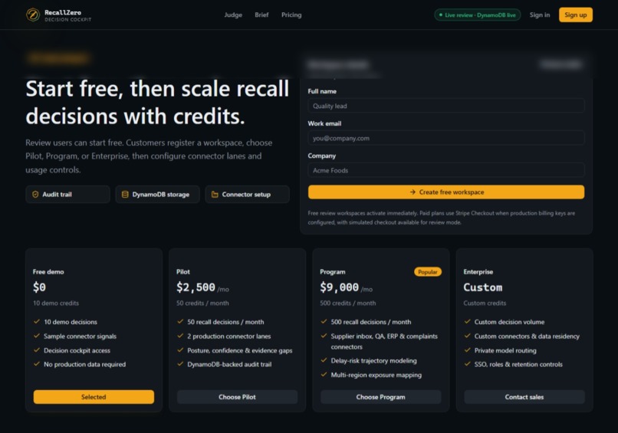Click the RecallZero Decision Cockpit brand name
The width and height of the screenshot is (618, 433).
pos(67,15)
